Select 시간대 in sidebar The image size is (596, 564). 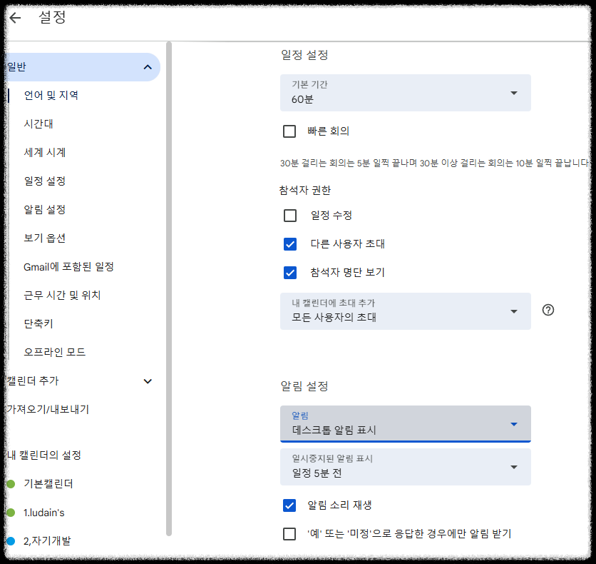coord(38,124)
